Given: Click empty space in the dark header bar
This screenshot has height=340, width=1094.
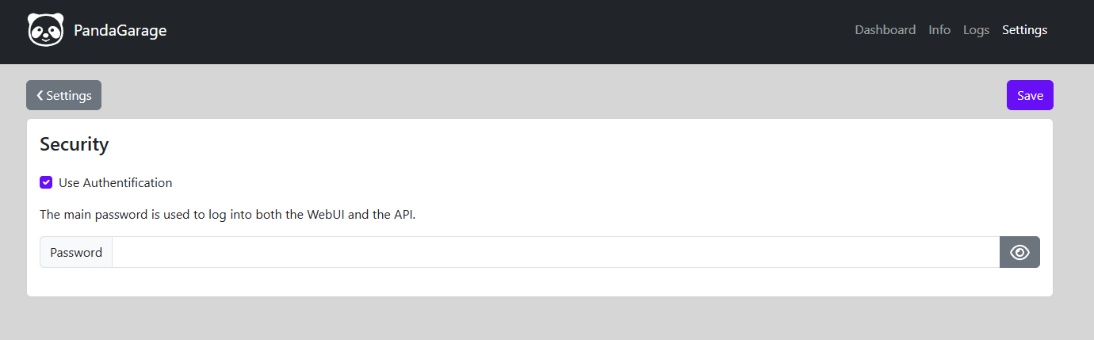Looking at the screenshot, I should coord(507,32).
